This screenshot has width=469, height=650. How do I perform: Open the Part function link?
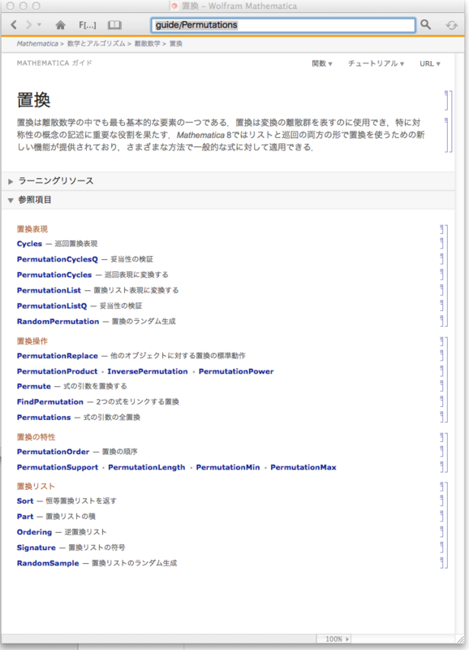point(25,517)
